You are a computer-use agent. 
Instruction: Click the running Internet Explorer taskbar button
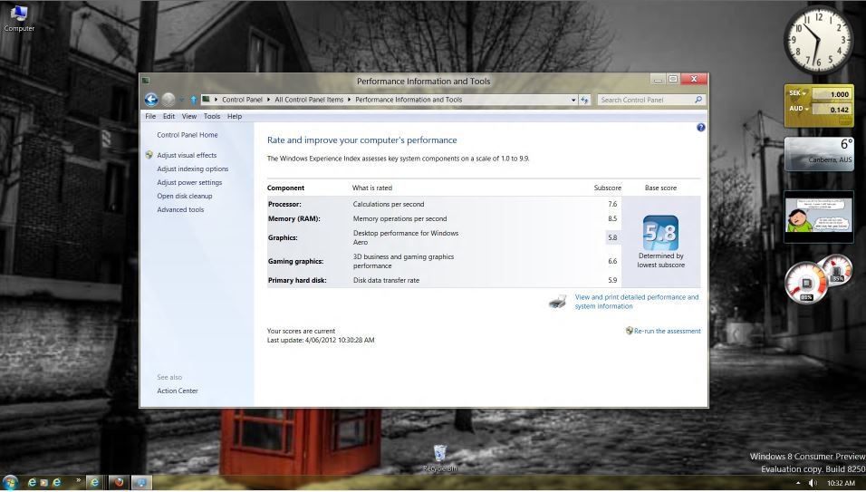coord(95,483)
